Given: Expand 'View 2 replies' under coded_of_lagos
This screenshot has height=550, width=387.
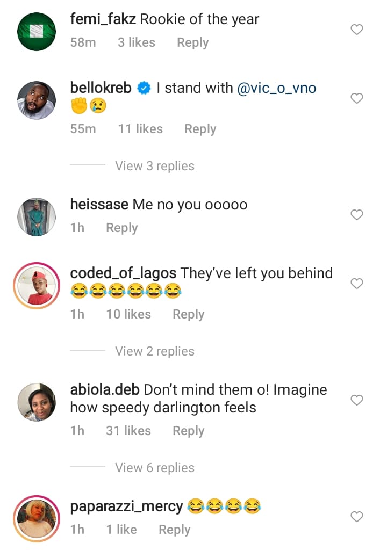Looking at the screenshot, I should point(154,351).
